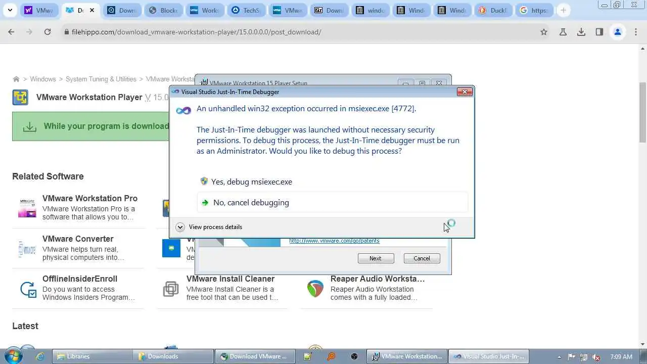Toggle Chrome side panel icon
This screenshot has height=364, width=647.
(x=599, y=32)
